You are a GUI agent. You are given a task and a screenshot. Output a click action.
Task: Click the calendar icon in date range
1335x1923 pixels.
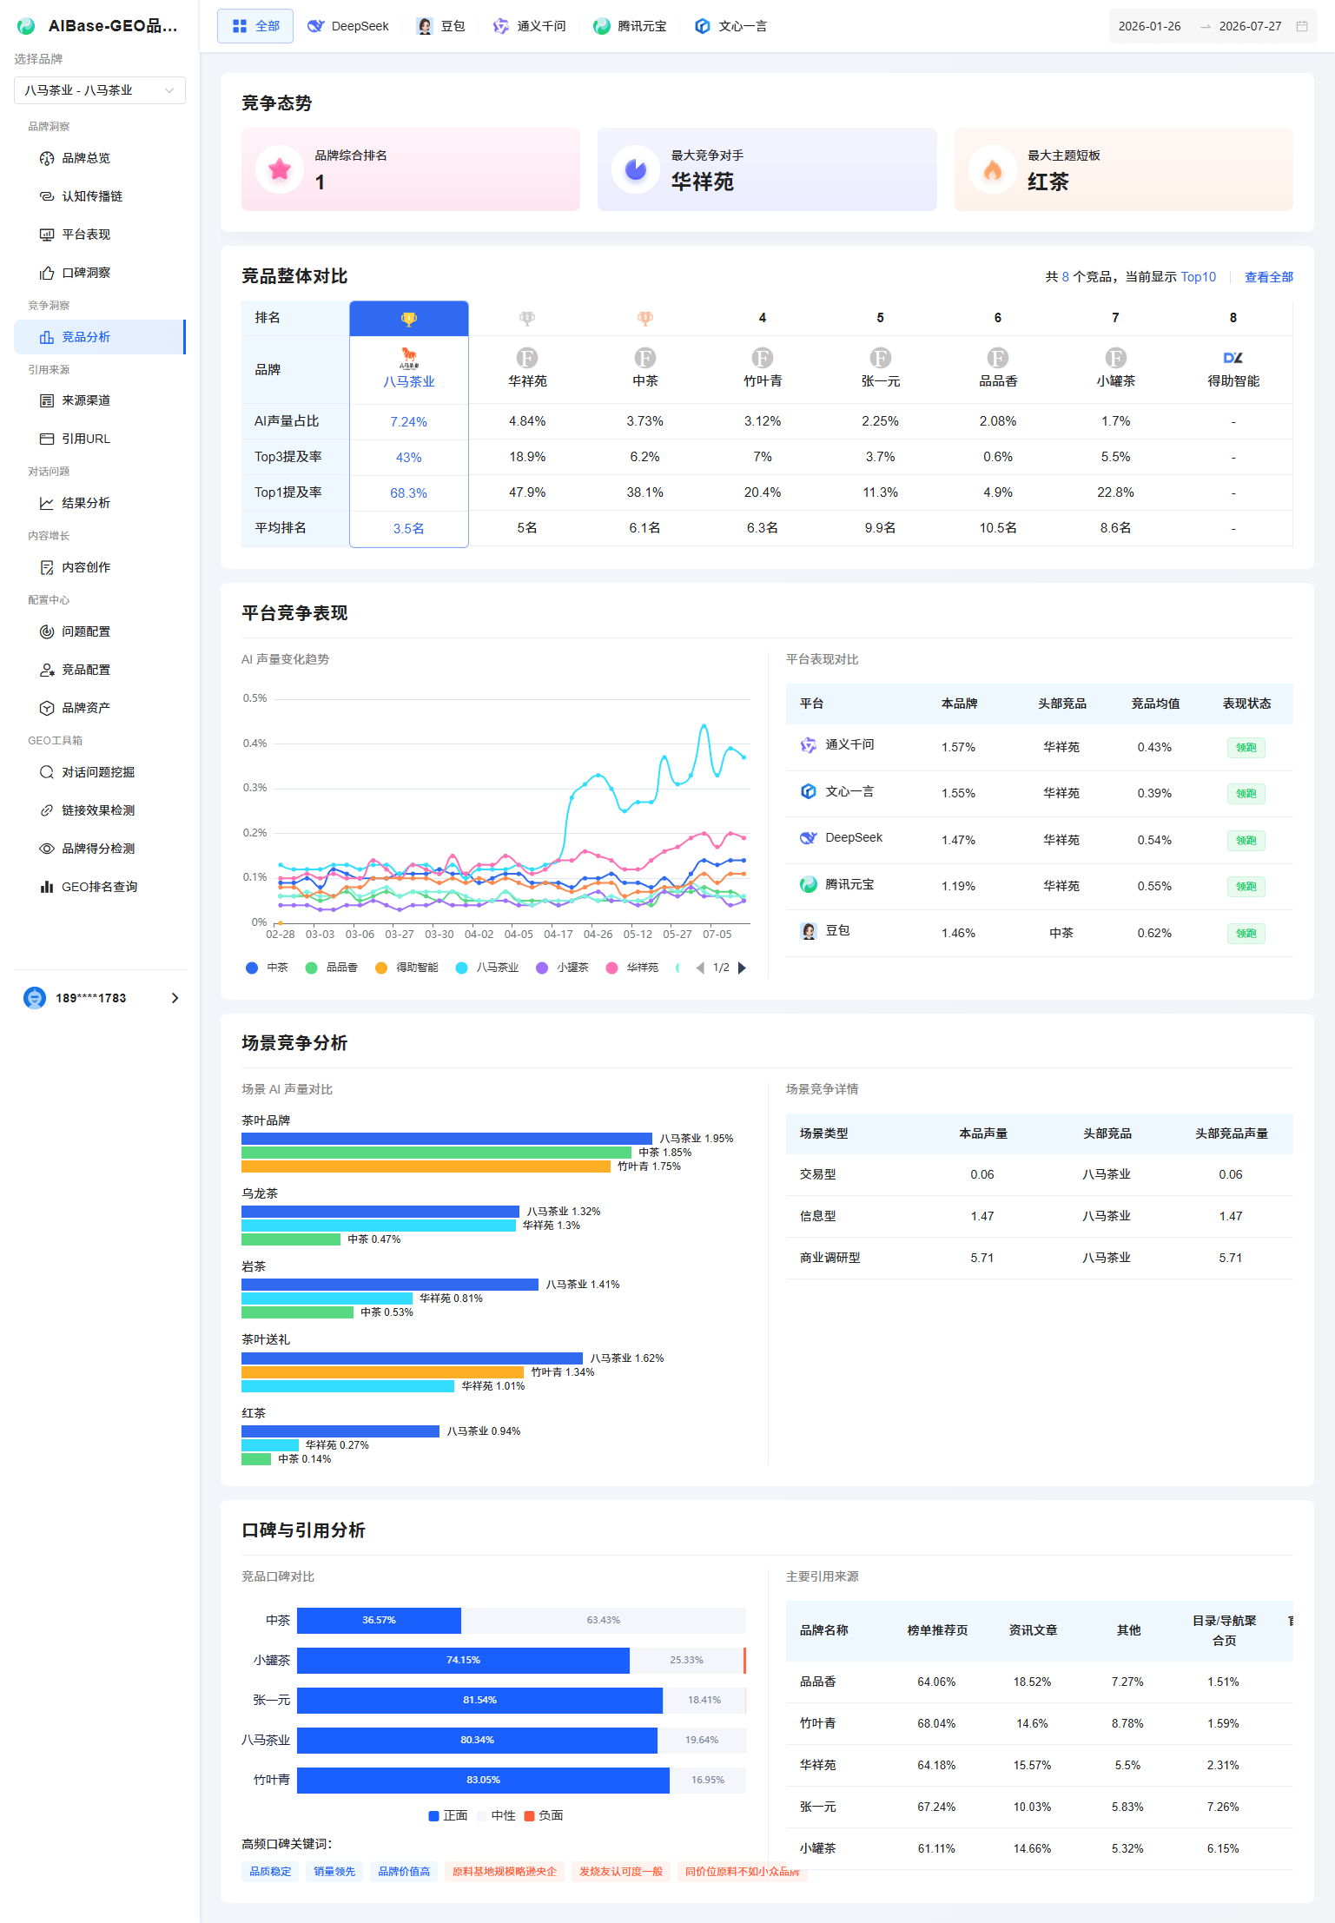tap(1301, 26)
